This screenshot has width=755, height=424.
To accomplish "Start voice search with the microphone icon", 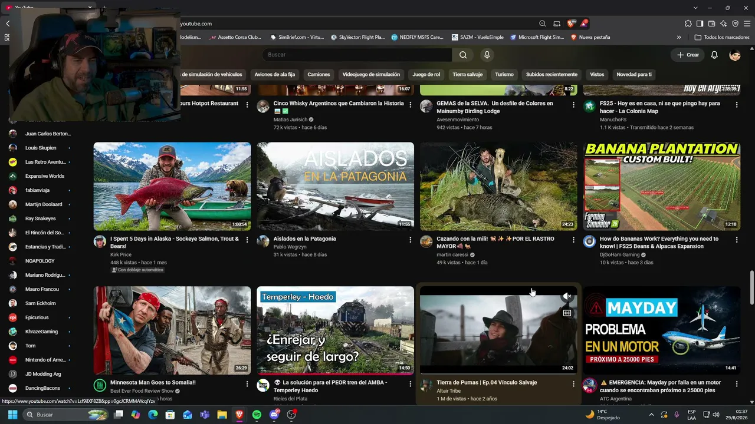I will (x=487, y=55).
